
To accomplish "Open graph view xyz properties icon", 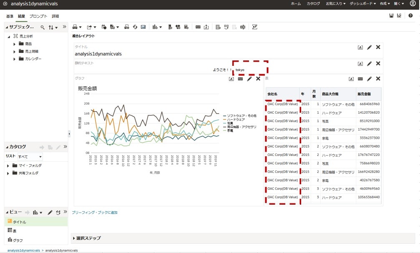I will coord(240,79).
